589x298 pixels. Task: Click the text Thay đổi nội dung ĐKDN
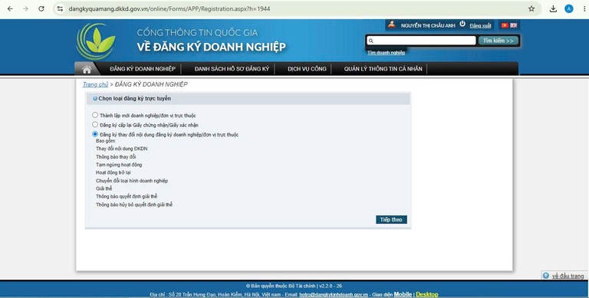click(121, 149)
